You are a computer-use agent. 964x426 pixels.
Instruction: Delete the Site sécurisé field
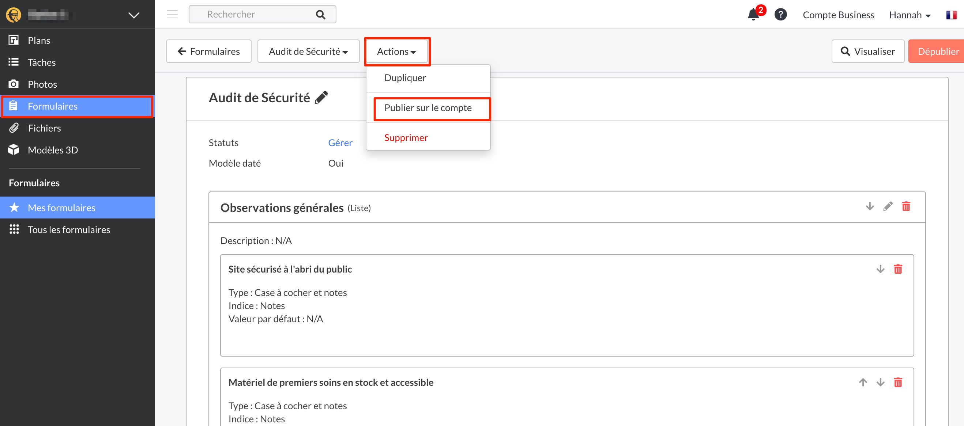coord(898,269)
